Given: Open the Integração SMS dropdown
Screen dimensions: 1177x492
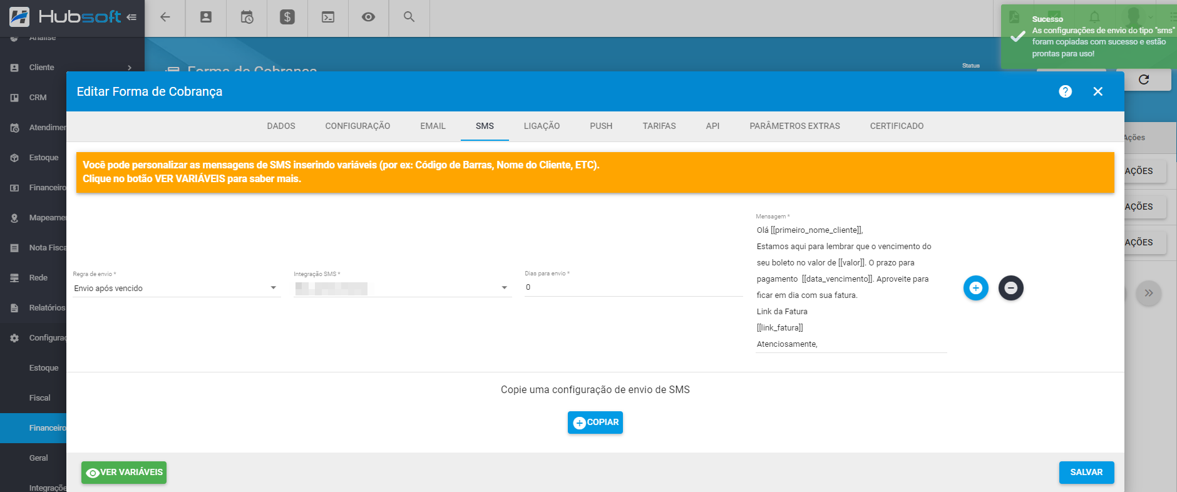Looking at the screenshot, I should tap(402, 288).
